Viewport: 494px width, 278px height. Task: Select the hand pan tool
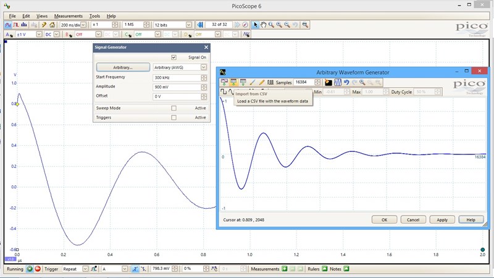tap(264, 25)
